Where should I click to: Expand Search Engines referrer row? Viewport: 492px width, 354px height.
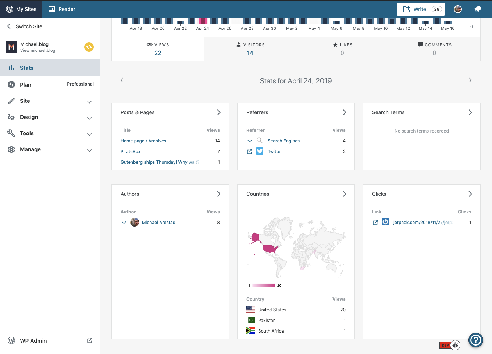[x=250, y=141]
